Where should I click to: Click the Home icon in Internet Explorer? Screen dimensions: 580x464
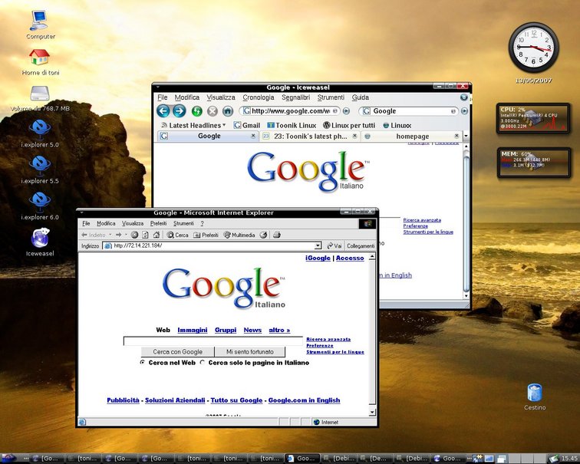157,235
